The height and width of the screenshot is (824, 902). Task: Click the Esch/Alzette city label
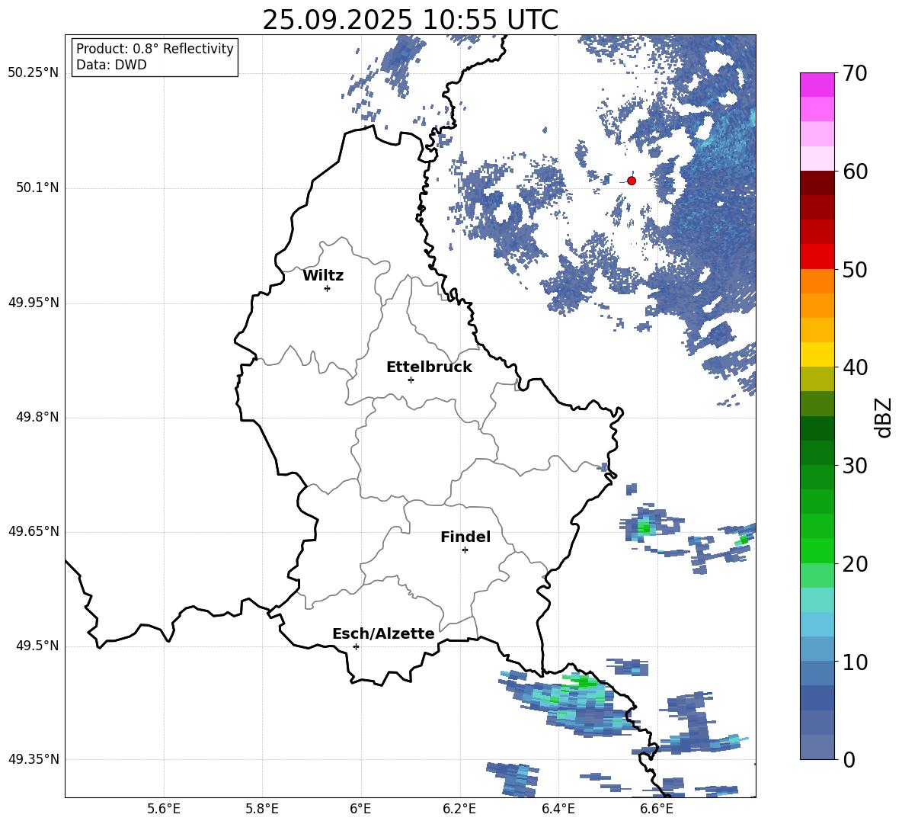click(x=383, y=634)
